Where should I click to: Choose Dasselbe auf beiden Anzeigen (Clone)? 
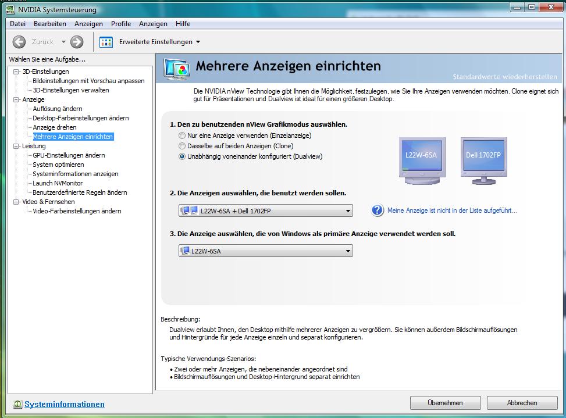click(x=182, y=146)
